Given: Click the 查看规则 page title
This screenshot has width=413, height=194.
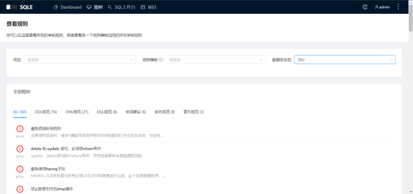Looking at the screenshot, I should pos(17,24).
